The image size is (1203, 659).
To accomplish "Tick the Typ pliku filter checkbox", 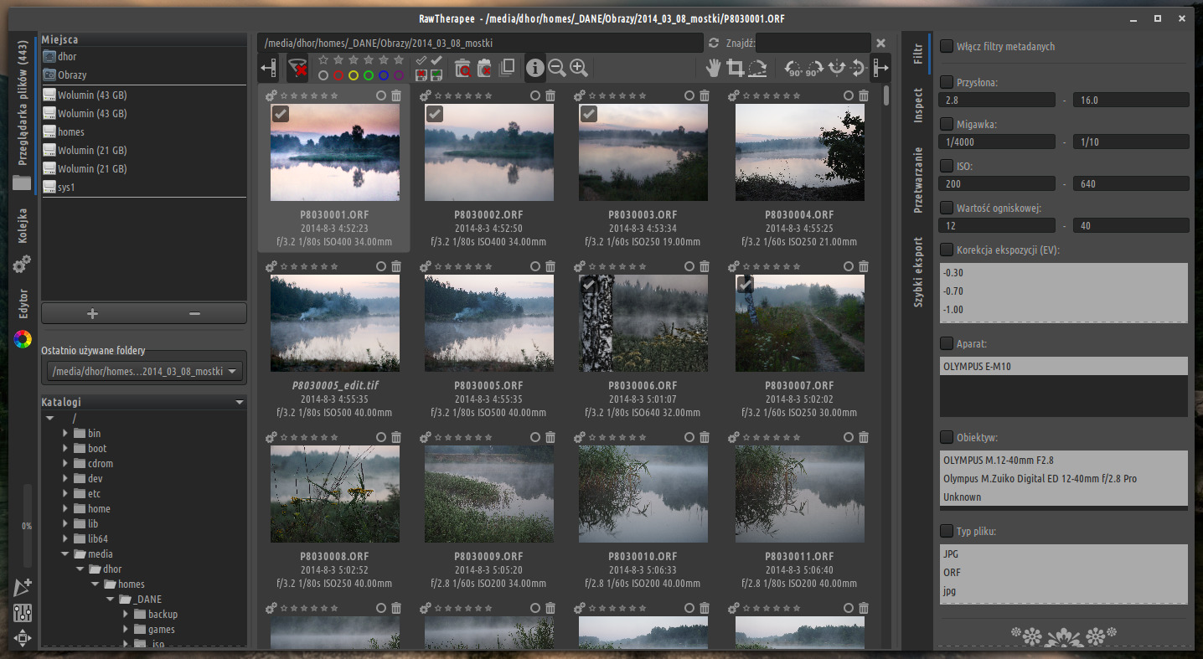I will point(947,531).
